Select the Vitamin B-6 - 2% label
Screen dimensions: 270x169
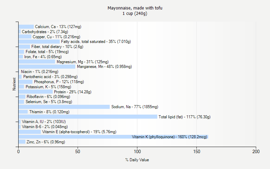pos(45,127)
